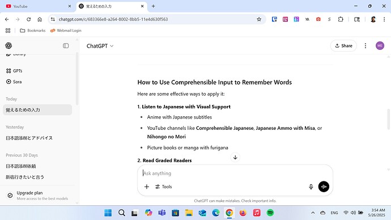This screenshot has height=220, width=391.
Task: Select the 覚えるための入力 conversation
Action: coord(37,110)
